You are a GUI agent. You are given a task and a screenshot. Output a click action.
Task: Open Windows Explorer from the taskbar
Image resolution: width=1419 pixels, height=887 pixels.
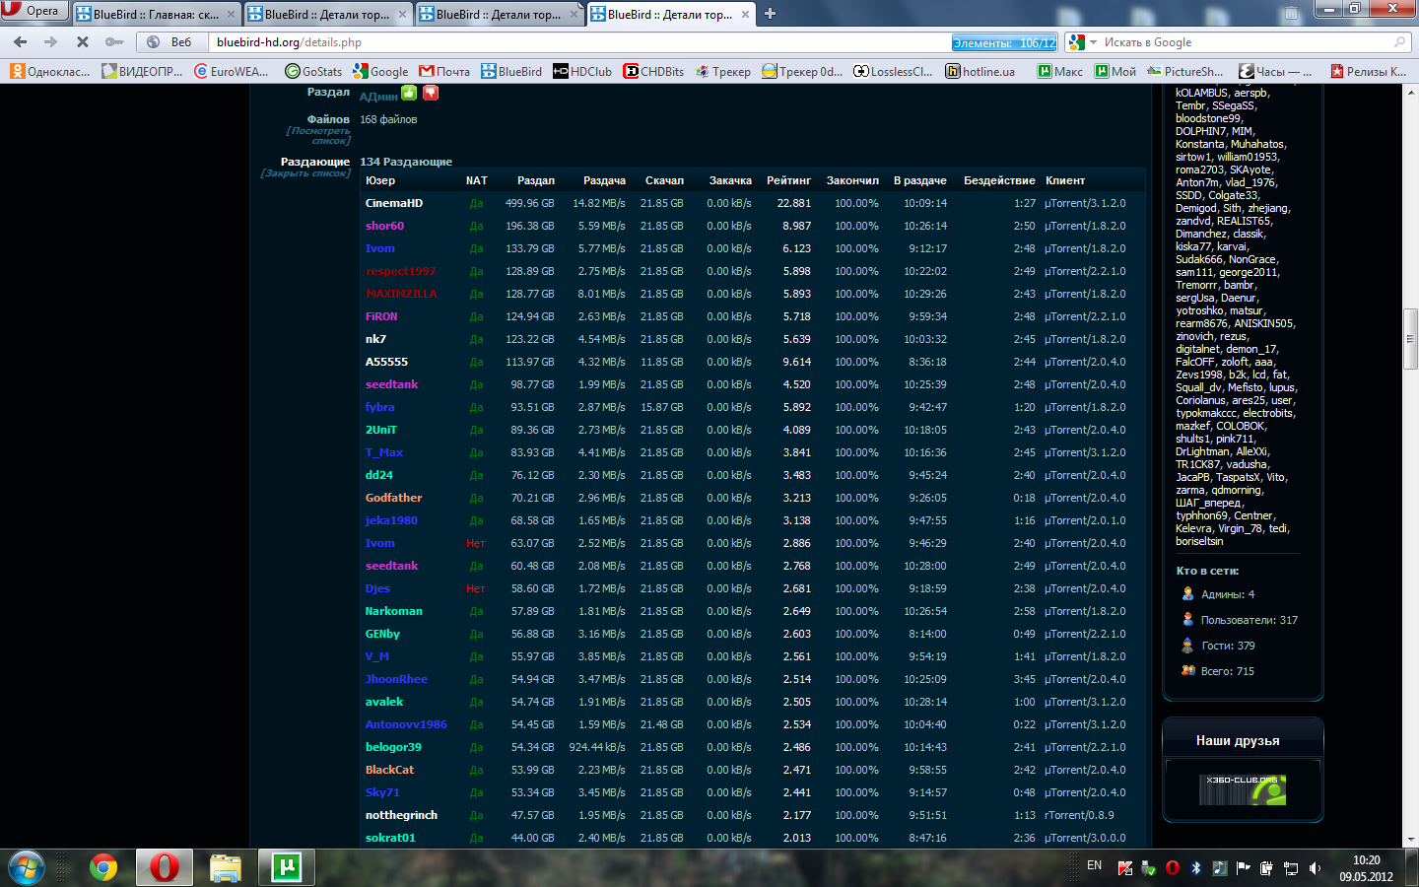tap(226, 867)
